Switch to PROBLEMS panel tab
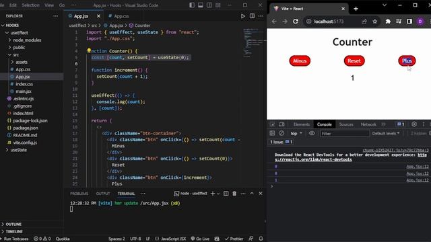The width and height of the screenshot is (431, 242). 79,194
